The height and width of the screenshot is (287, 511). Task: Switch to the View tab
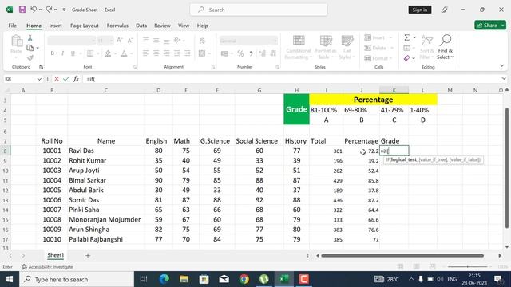pyautogui.click(x=184, y=26)
